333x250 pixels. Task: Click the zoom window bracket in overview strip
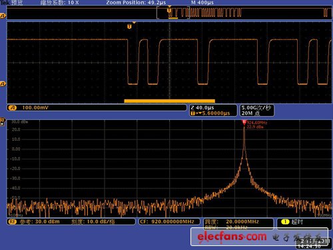173,13
